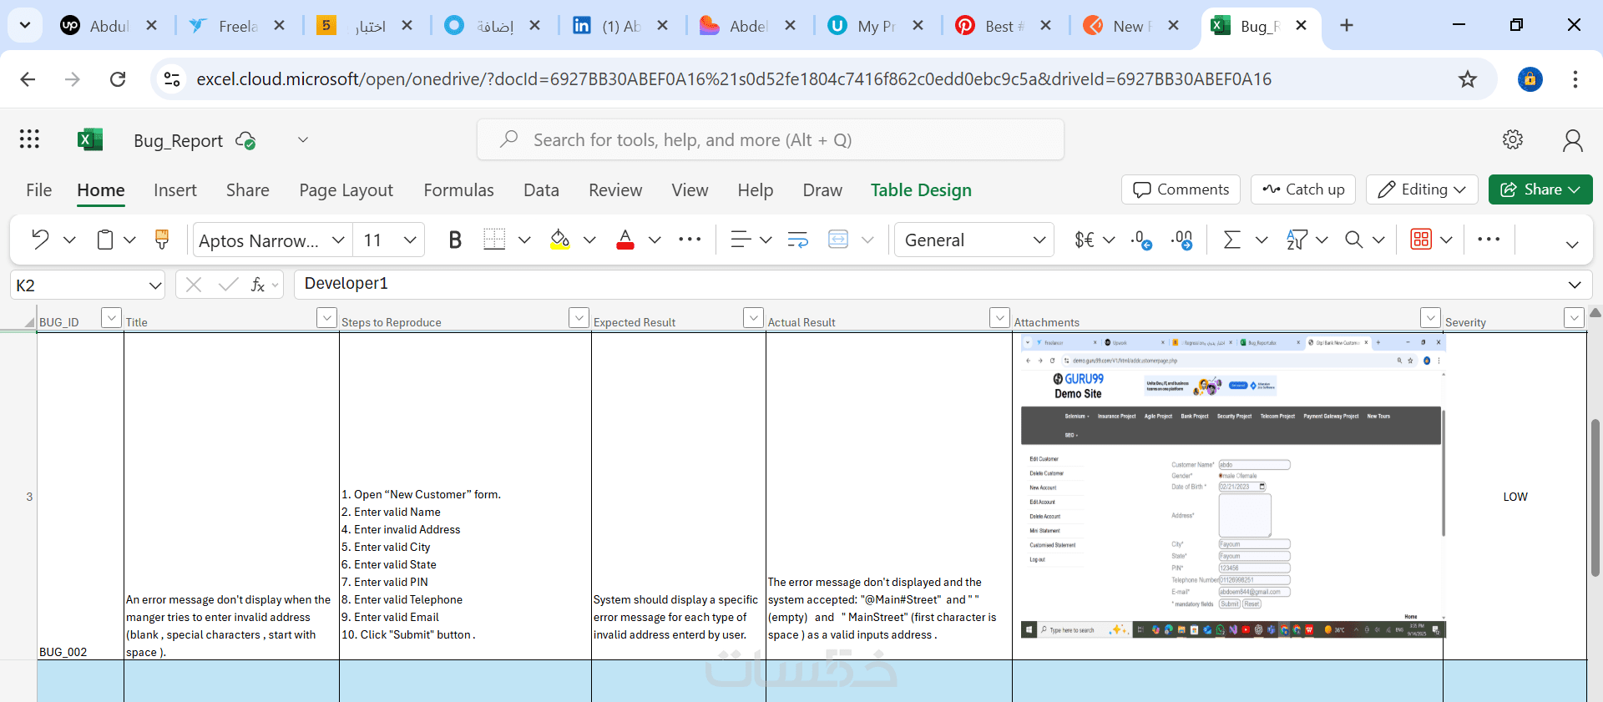Open the app launcher waffle icon
This screenshot has height=702, width=1603.
pyautogui.click(x=29, y=139)
